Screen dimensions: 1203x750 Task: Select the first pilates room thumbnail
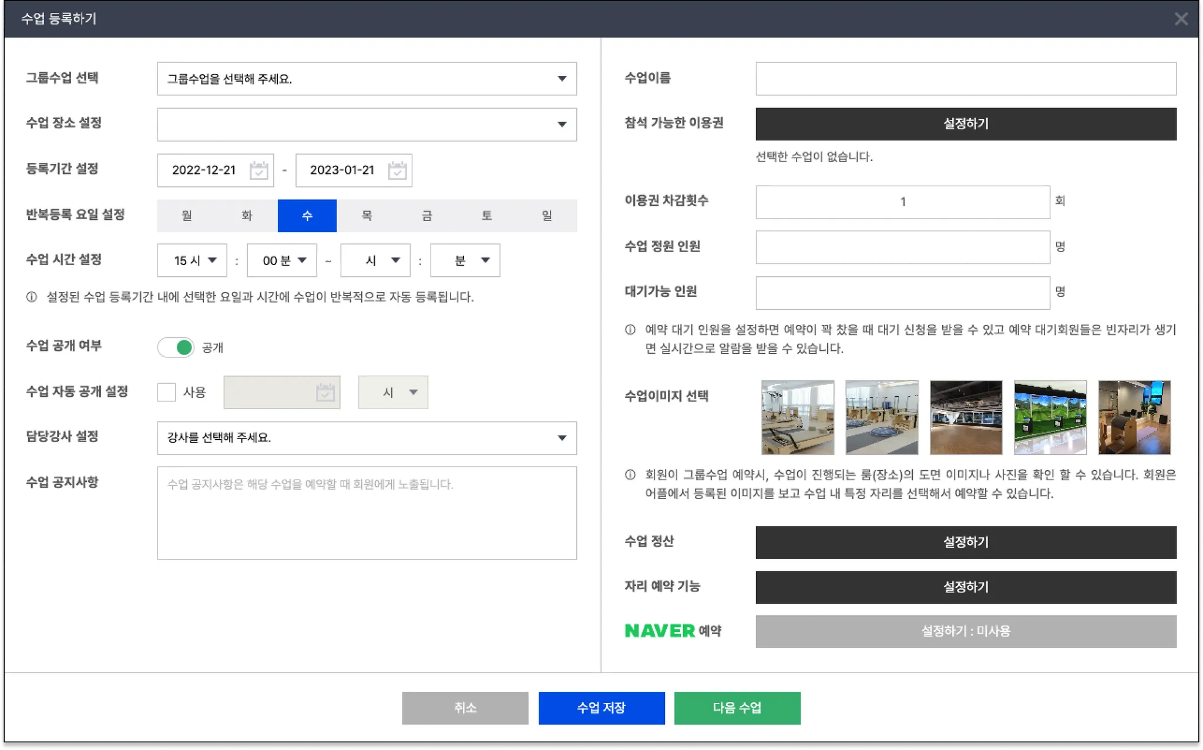(797, 417)
